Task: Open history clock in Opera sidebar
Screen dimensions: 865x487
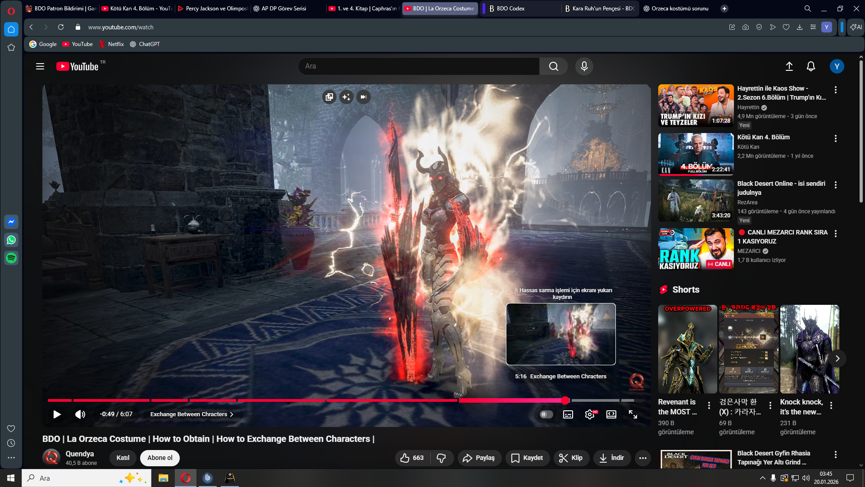Action: coord(11,443)
